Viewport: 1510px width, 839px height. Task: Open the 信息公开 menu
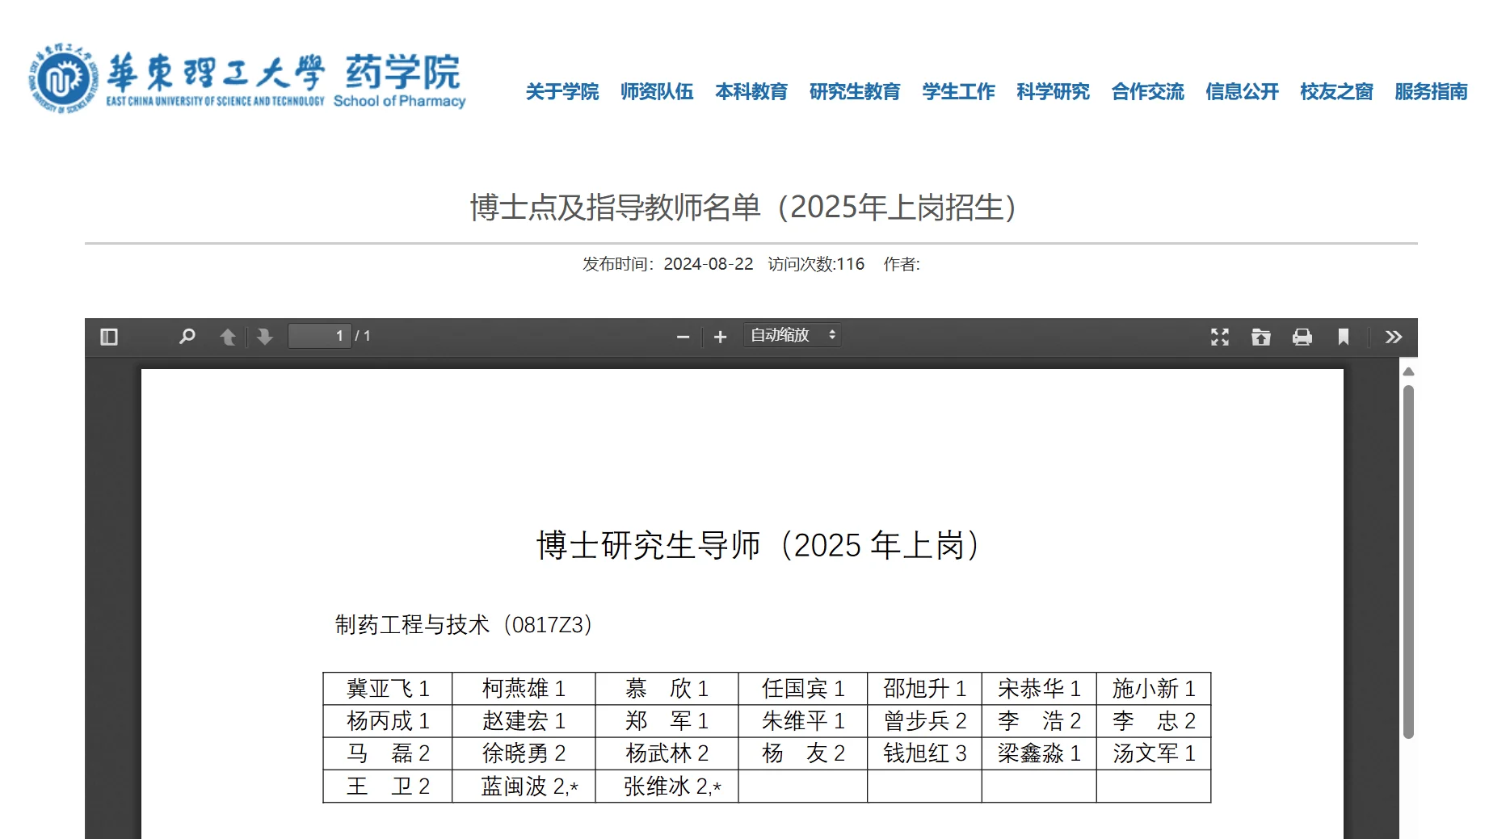point(1243,92)
